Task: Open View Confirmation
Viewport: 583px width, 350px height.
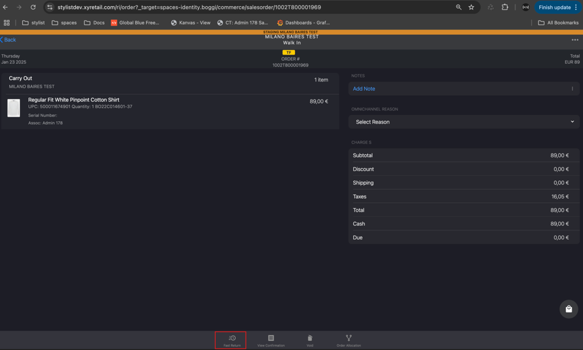Action: [270, 340]
